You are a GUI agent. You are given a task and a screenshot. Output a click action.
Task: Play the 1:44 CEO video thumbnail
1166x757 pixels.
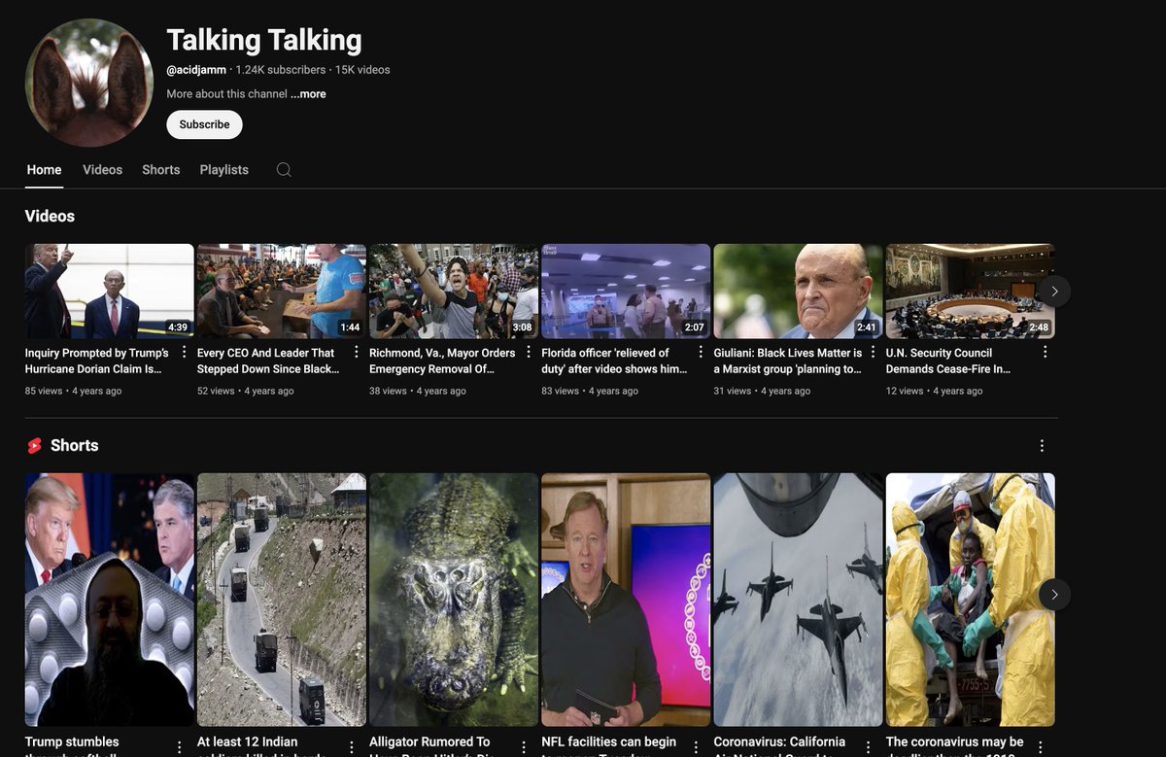(282, 292)
